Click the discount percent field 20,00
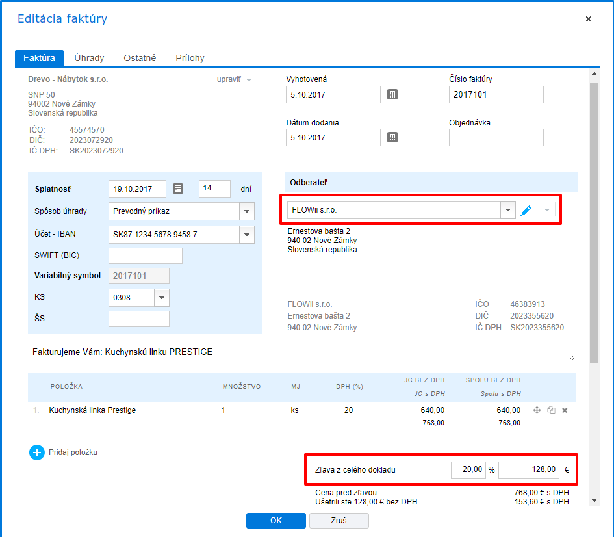The height and width of the screenshot is (537, 614). point(468,470)
